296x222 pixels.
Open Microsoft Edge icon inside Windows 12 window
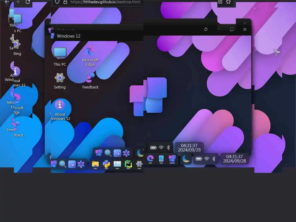pyautogui.click(x=90, y=56)
